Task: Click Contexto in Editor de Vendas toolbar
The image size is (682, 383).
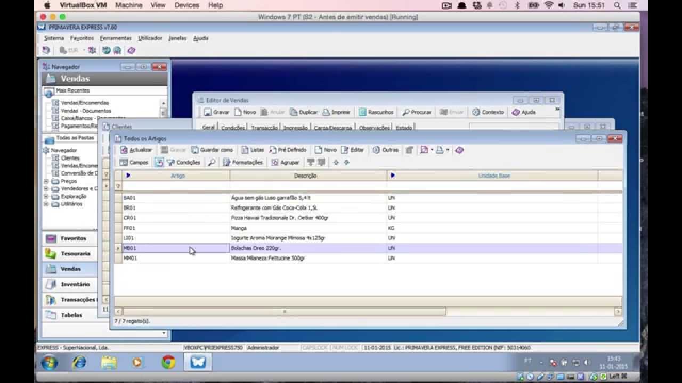Action: coord(488,112)
